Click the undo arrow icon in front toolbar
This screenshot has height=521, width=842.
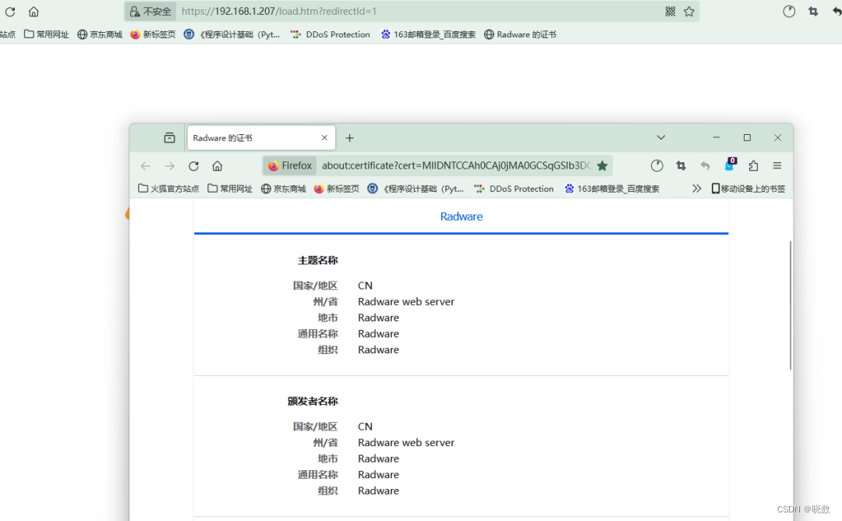(x=705, y=166)
